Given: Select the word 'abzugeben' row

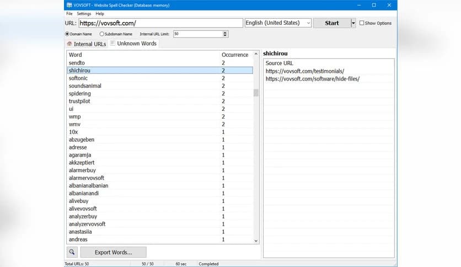Looking at the screenshot, I should click(160, 140).
